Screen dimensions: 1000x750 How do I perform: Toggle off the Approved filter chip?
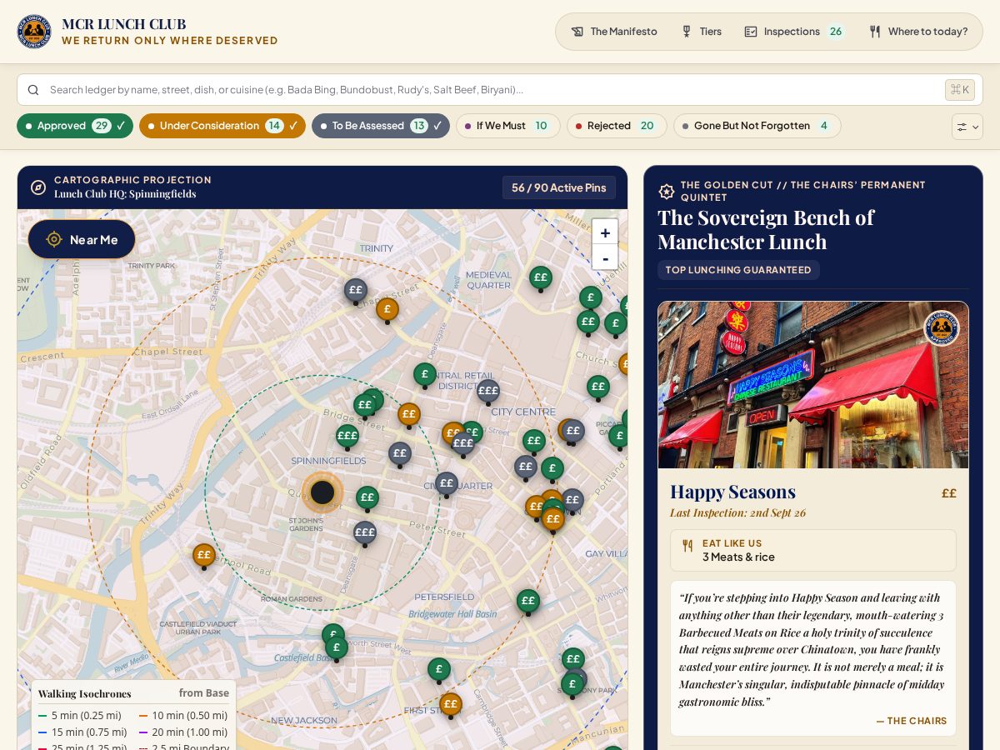pos(75,126)
